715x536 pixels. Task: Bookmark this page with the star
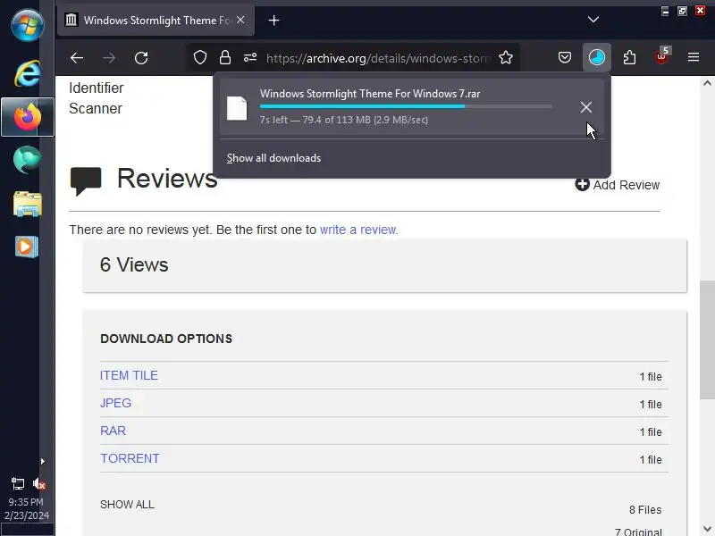pos(506,58)
